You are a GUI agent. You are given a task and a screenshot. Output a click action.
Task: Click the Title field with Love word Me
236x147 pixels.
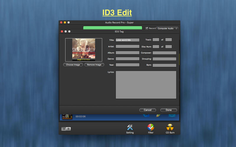coord(127,40)
